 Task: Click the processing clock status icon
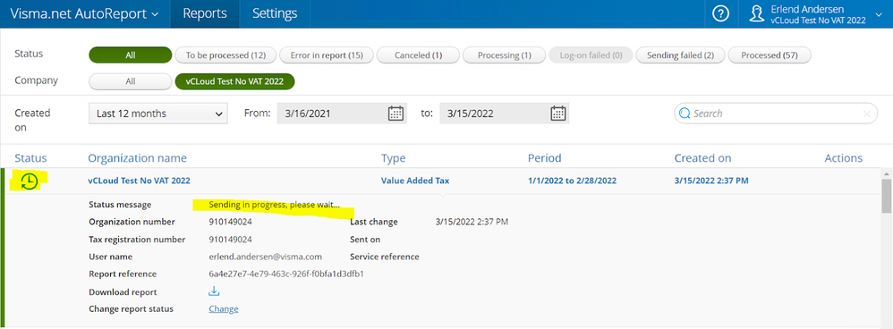click(29, 181)
